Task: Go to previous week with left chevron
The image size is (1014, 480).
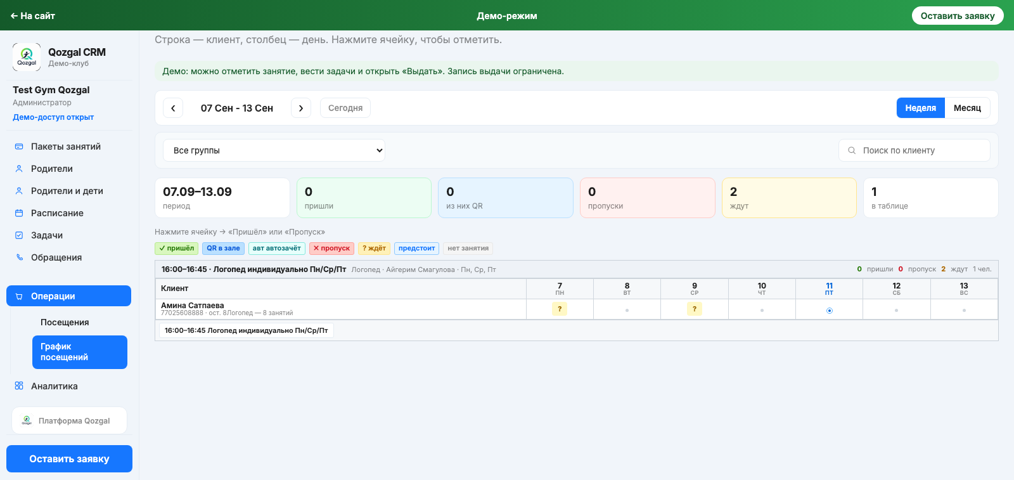Action: tap(173, 108)
